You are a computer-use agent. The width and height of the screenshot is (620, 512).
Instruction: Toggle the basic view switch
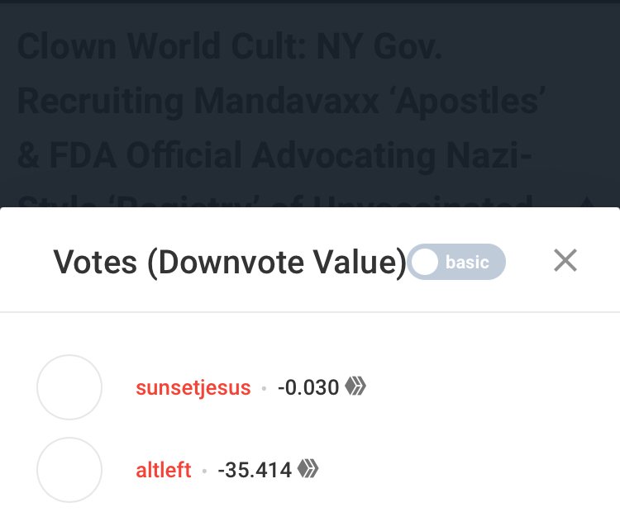pyautogui.click(x=456, y=262)
